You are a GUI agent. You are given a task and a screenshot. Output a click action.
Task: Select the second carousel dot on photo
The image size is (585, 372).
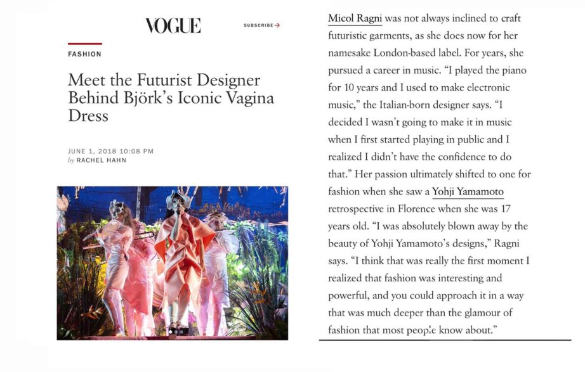pos(176,331)
